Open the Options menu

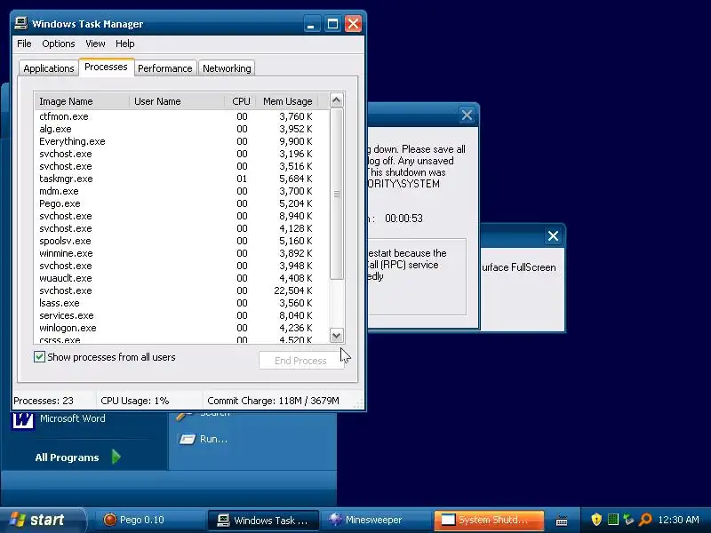pos(58,44)
